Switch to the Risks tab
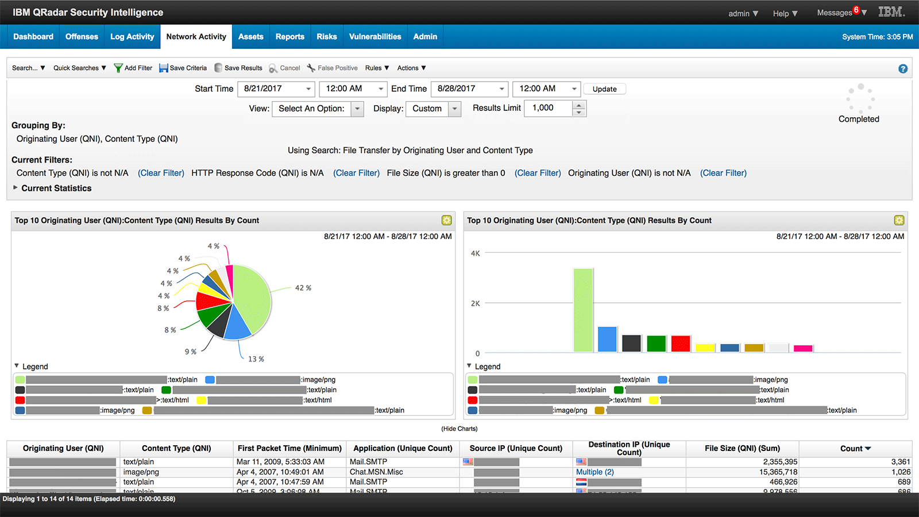The width and height of the screenshot is (919, 517). tap(327, 36)
